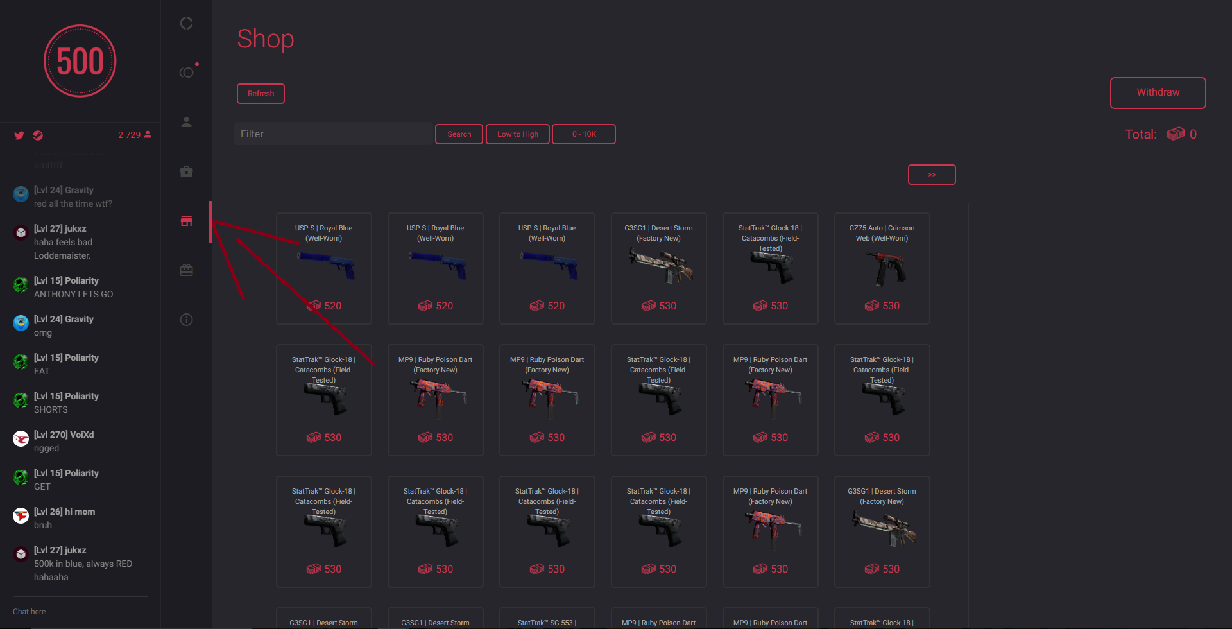Click VoiXd's chat avatar
1232x629 pixels.
pyautogui.click(x=21, y=439)
